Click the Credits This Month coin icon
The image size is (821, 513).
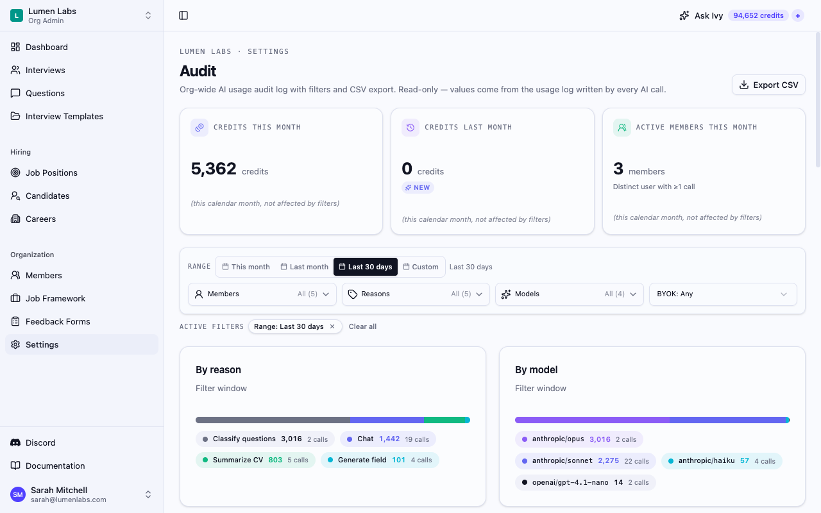(x=199, y=128)
